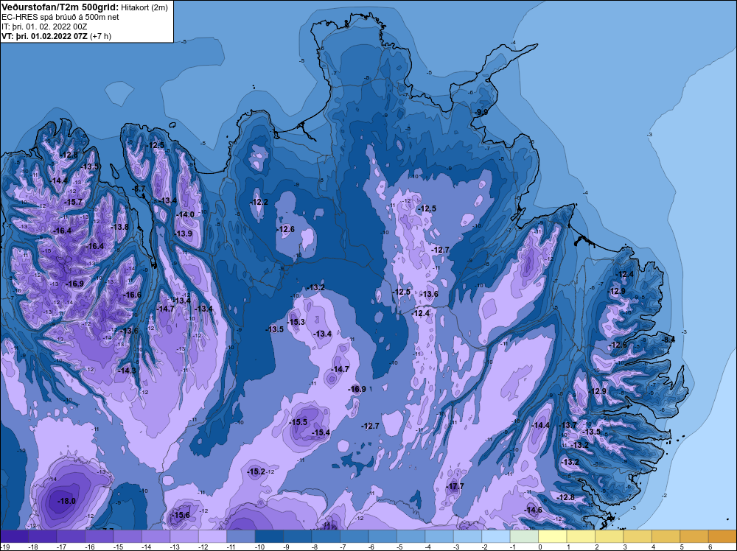Click the legend color swatch starting at -19
This screenshot has height=551, width=737.
14,536
